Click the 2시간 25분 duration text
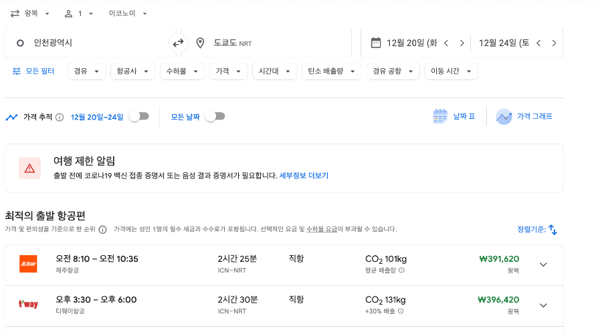This screenshot has width=602, height=334. (237, 259)
